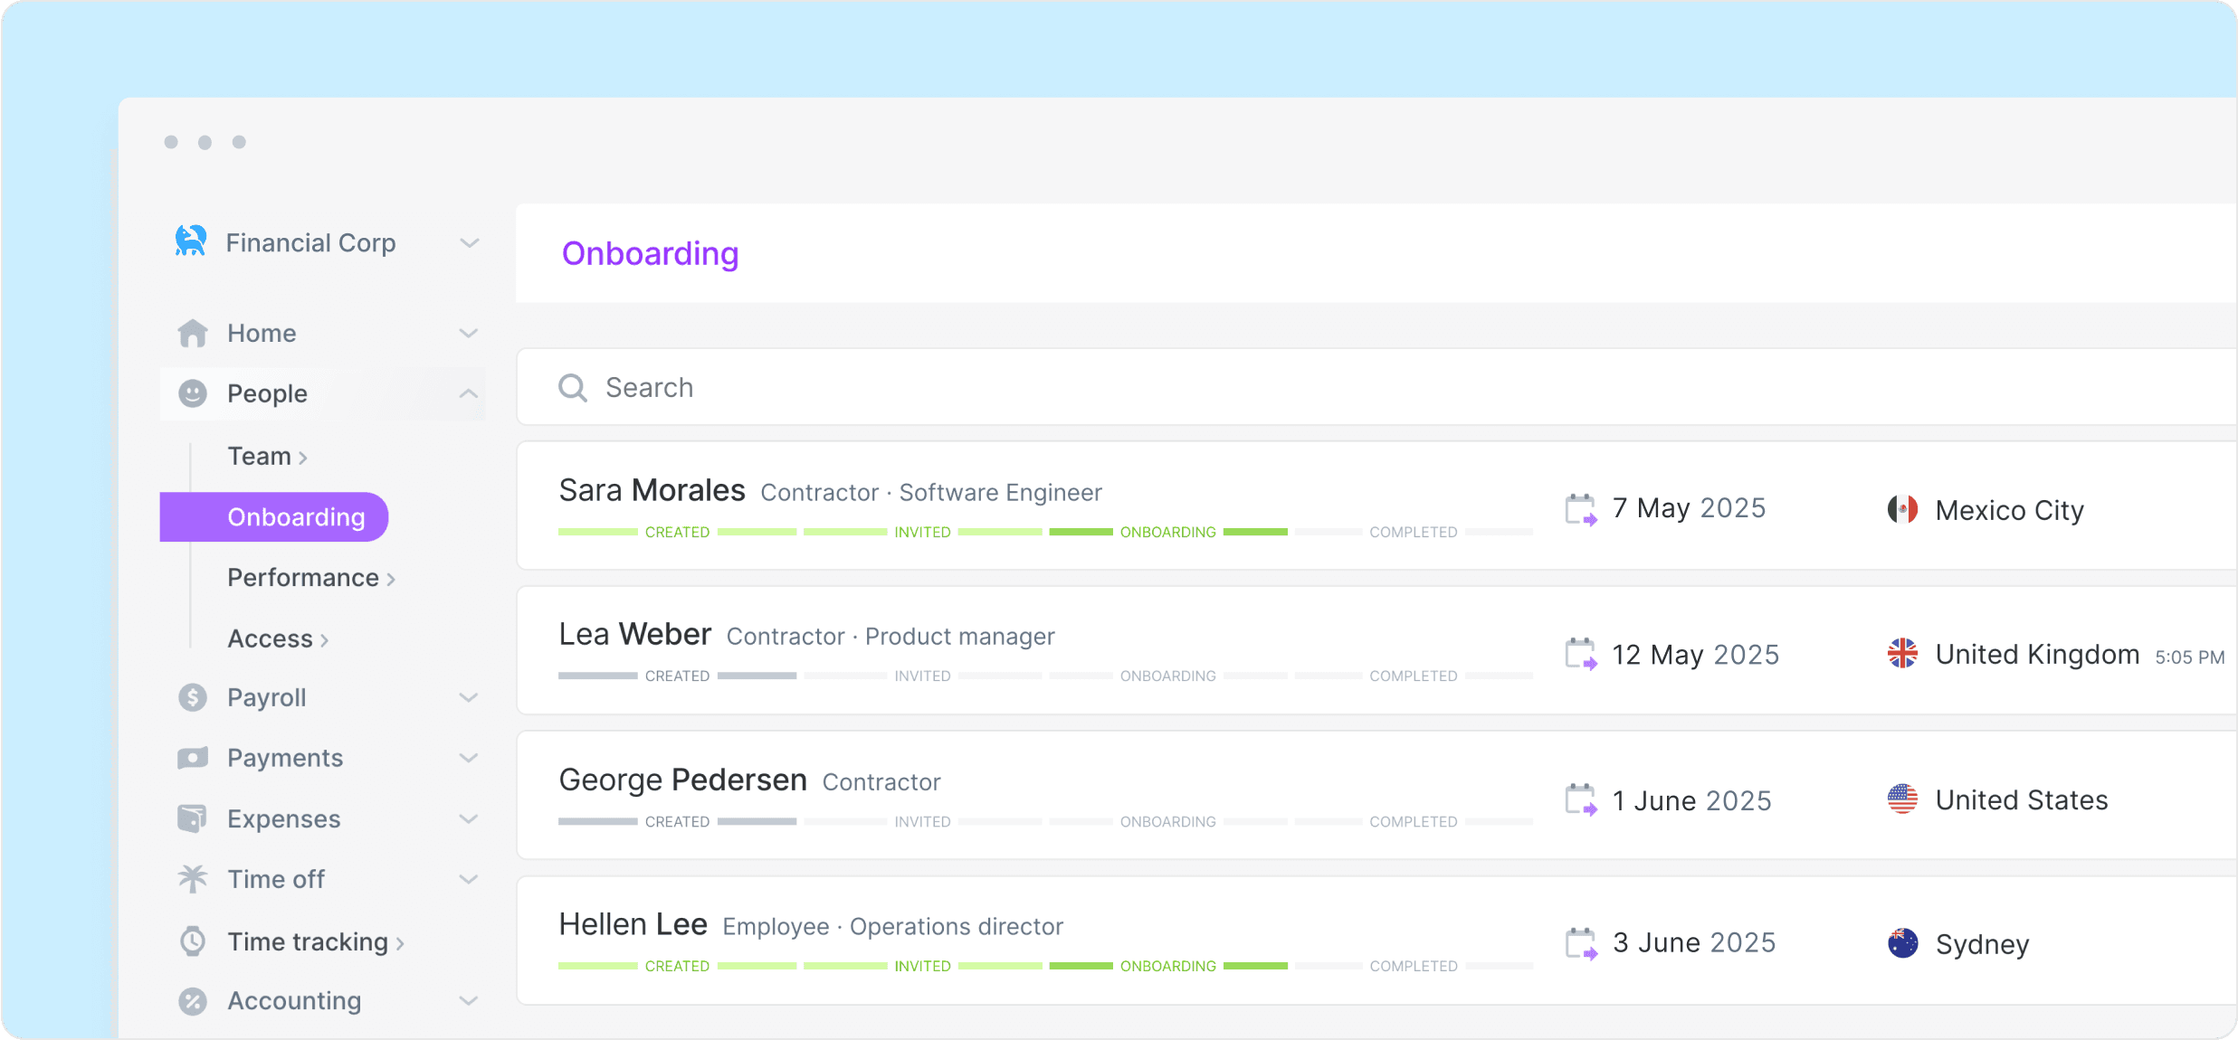Expand the Payroll section chevron

click(x=468, y=697)
